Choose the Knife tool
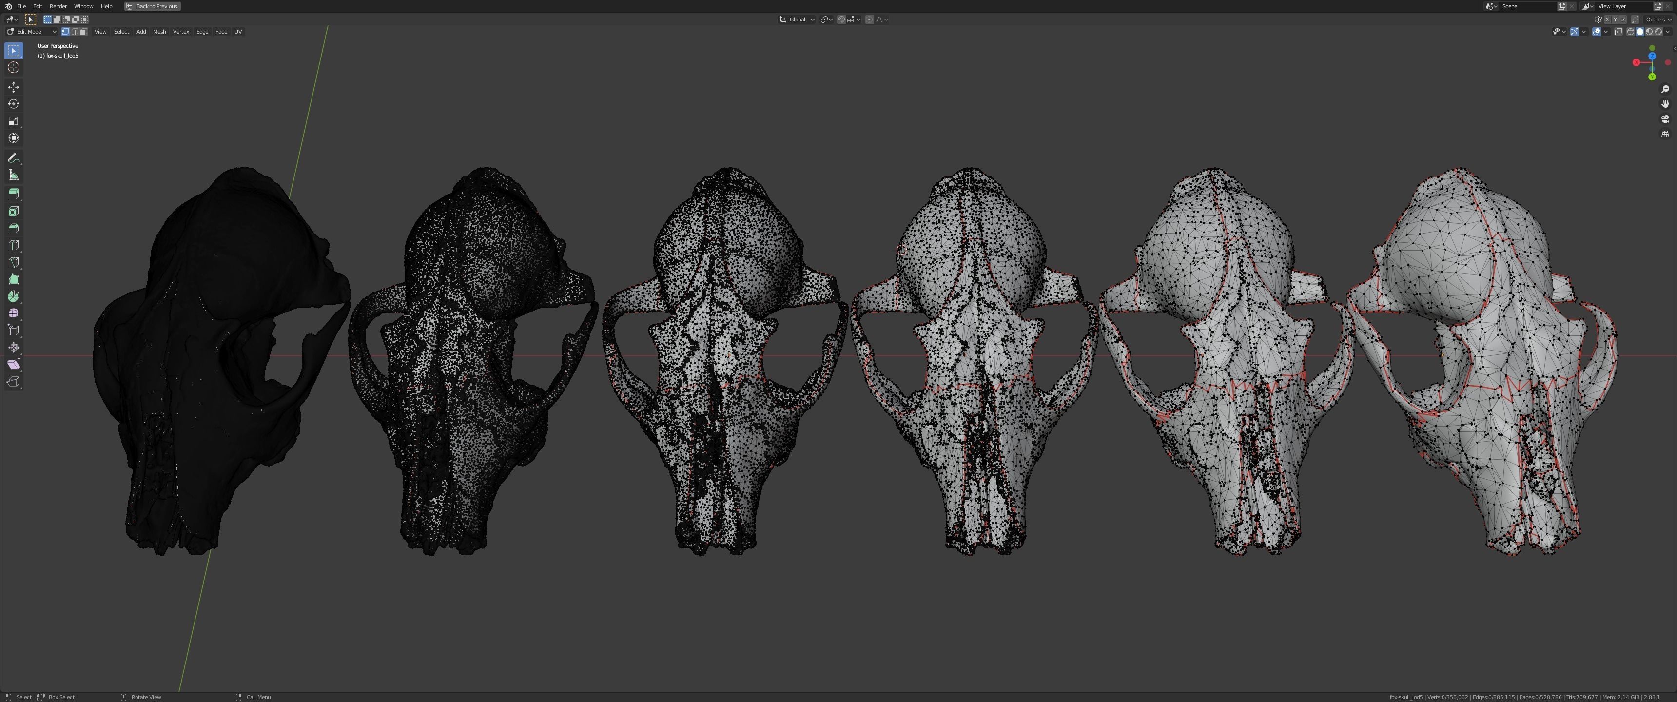 (x=14, y=262)
